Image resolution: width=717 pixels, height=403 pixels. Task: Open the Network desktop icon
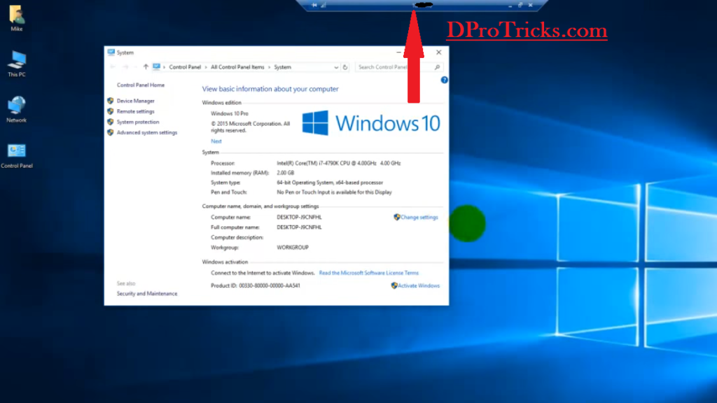(17, 109)
